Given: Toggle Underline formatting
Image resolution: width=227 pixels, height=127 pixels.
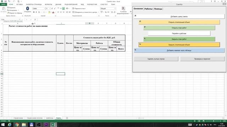Looking at the screenshot, I should [x=39, y=12].
